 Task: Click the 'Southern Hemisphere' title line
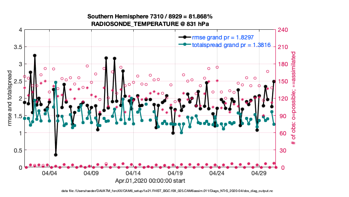pos(149,16)
